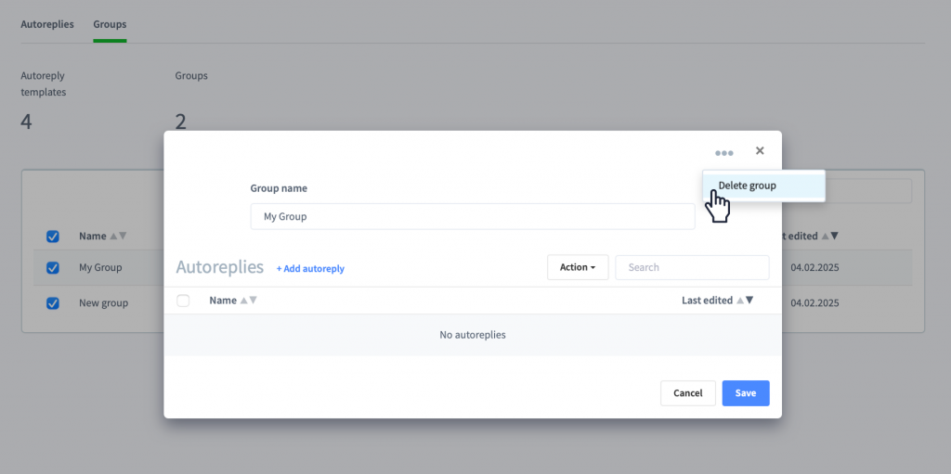Open the Groups tab
This screenshot has height=474, width=951.
point(110,25)
